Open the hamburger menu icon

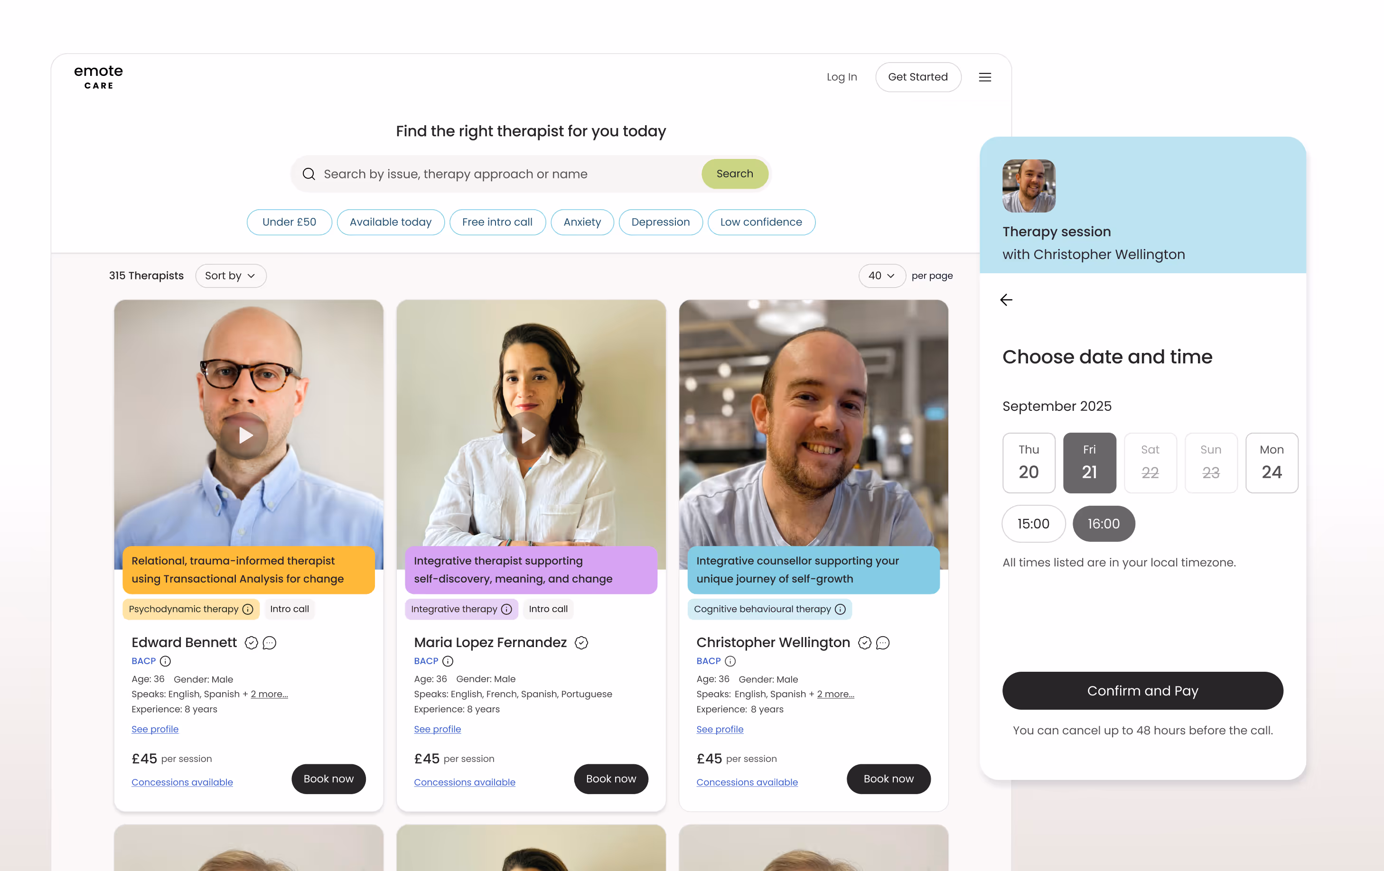click(x=984, y=77)
